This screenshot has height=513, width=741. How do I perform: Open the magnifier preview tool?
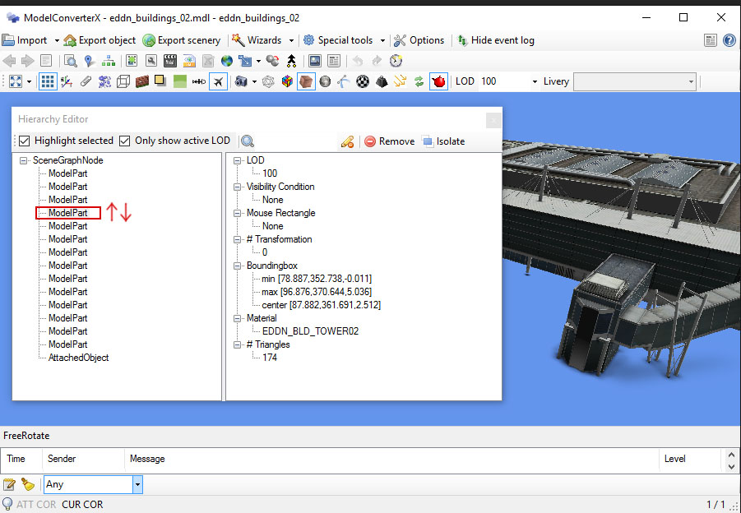point(71,61)
